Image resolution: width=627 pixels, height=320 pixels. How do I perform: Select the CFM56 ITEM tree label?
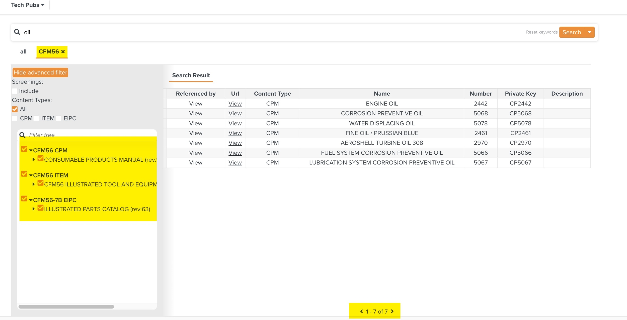coord(51,175)
